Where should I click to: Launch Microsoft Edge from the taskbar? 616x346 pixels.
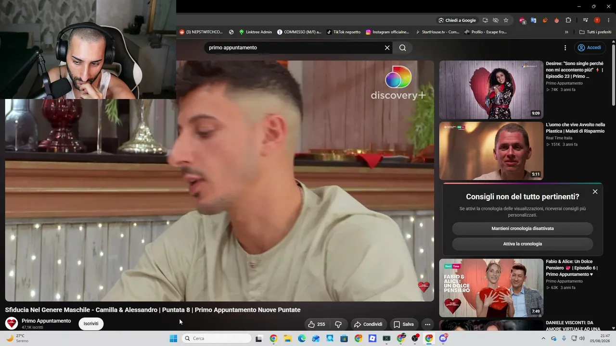(x=302, y=338)
